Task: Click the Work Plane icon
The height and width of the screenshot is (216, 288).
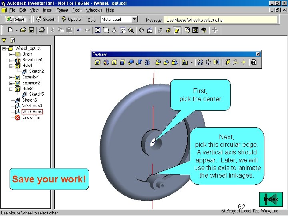Action: point(227,62)
